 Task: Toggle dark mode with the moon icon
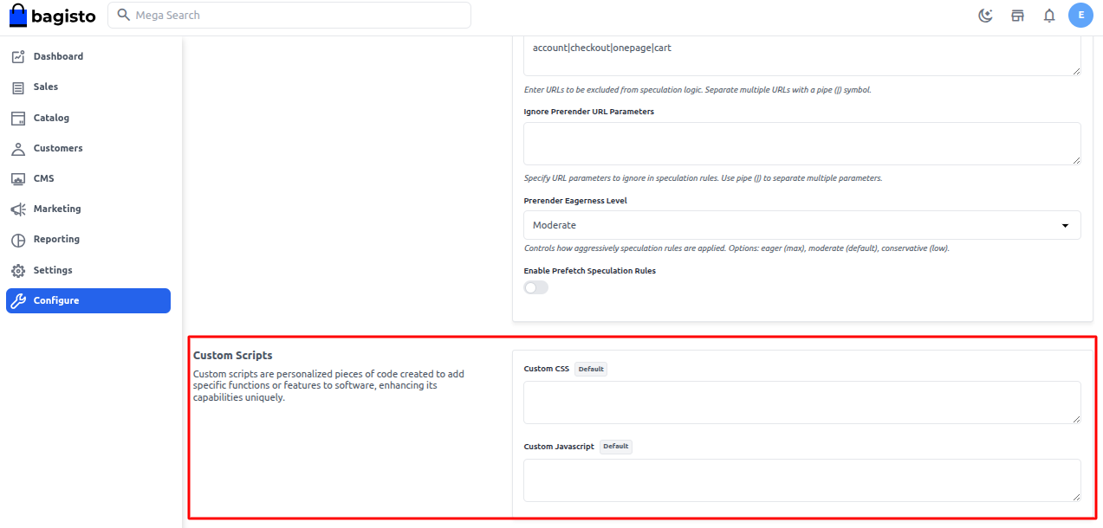(x=985, y=15)
